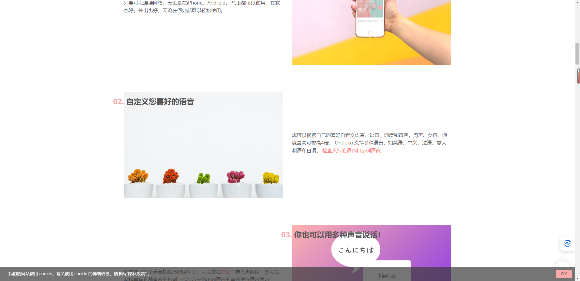Open the 隐私政策 privacy policy link
580x281 pixels.
(136, 274)
